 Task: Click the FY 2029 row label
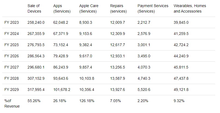[x=11, y=90]
